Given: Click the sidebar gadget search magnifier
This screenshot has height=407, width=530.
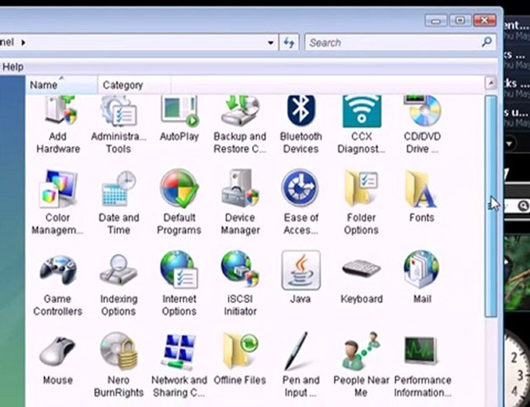Looking at the screenshot, I should 523,206.
